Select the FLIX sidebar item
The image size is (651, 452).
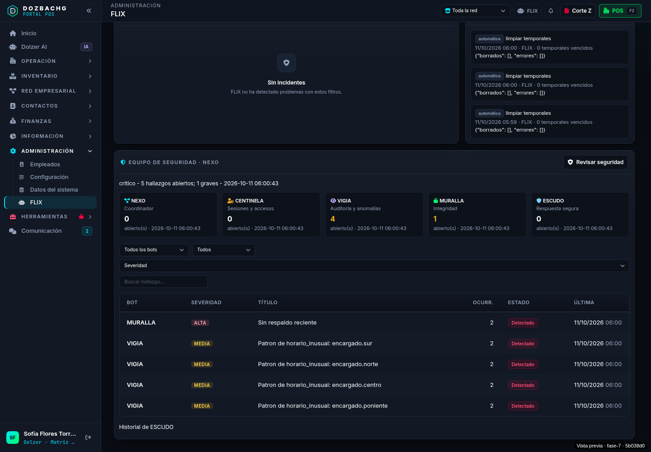(51, 202)
